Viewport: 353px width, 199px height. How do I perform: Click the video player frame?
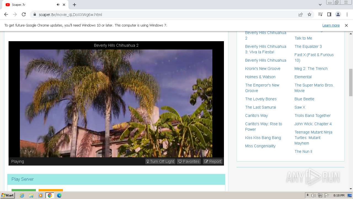coord(116,103)
